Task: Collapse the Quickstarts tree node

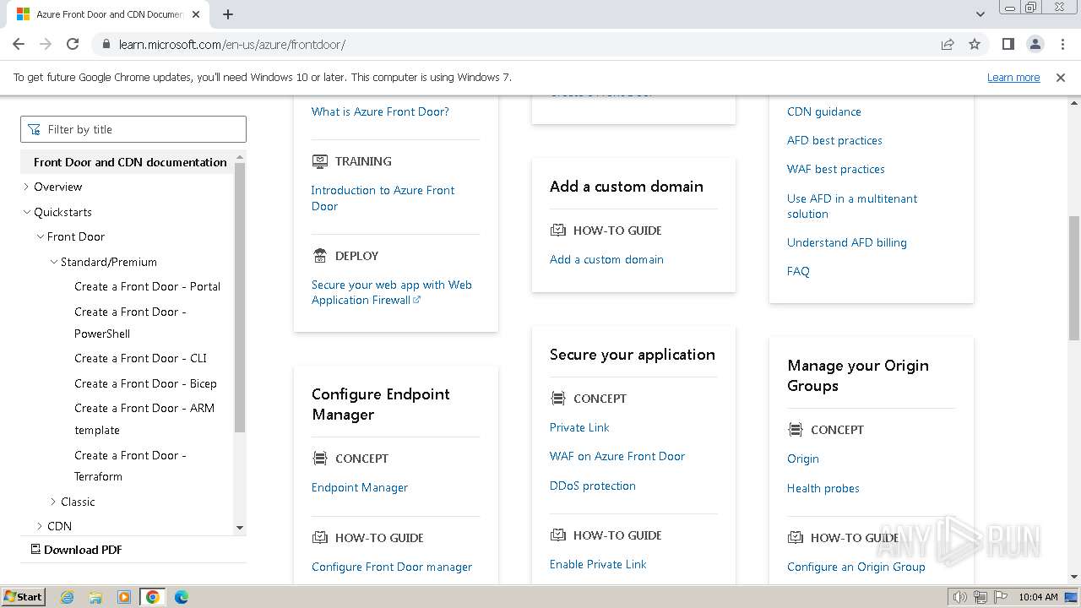Action: coord(26,212)
